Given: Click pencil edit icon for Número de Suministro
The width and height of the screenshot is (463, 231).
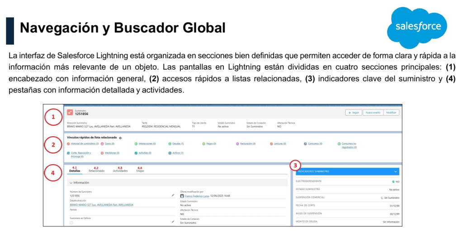Looking at the screenshot, I should coord(173,195).
